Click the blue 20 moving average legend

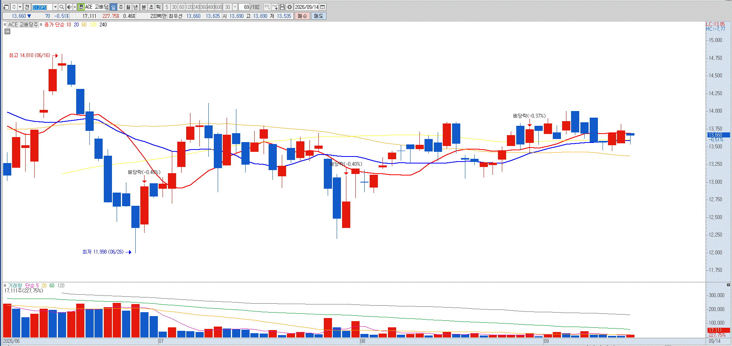pos(76,24)
